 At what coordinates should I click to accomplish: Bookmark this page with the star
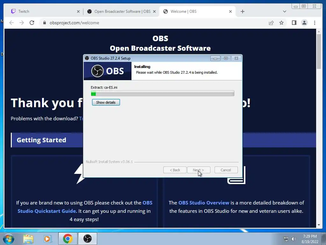281,23
